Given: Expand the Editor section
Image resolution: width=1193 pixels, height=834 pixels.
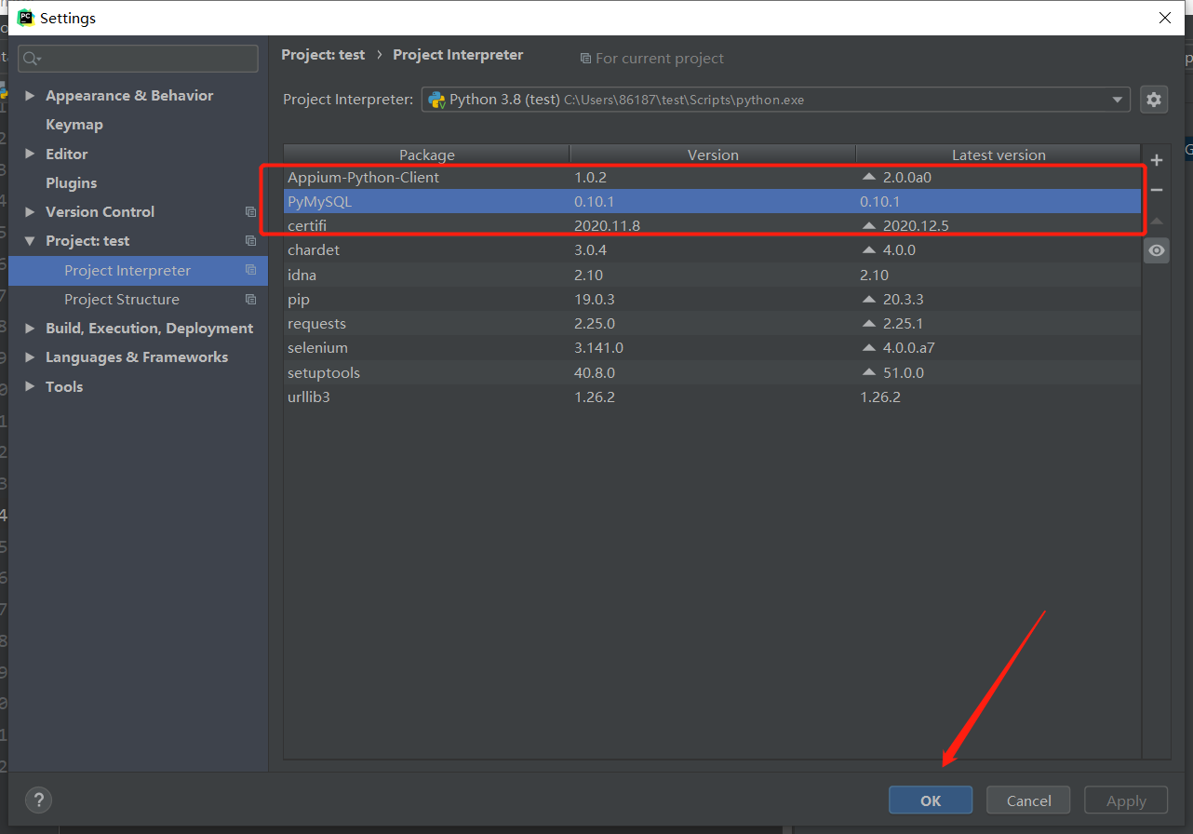Looking at the screenshot, I should (30, 155).
